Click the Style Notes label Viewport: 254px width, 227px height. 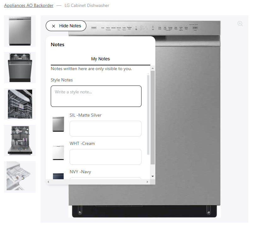(x=62, y=80)
